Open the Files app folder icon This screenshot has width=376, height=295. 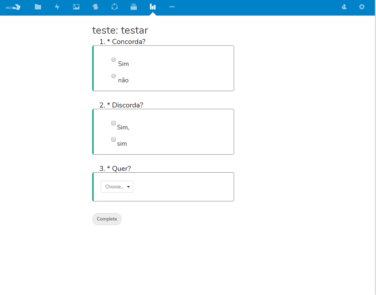(38, 7)
